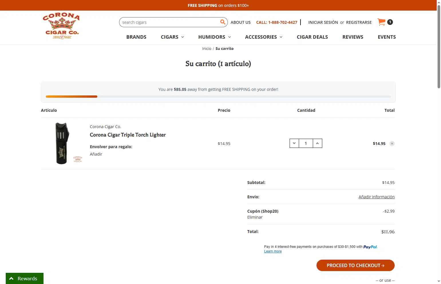Image resolution: width=441 pixels, height=284 pixels.
Task: Open the BRANDS menu item
Action: coord(136,37)
